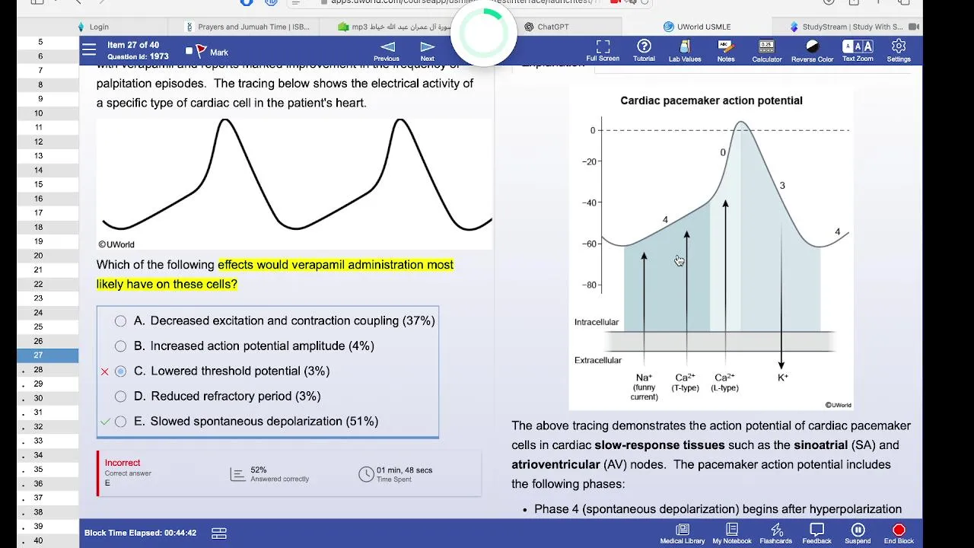This screenshot has width=974, height=548.
Task: Switch to the UWorld USMLE tab
Action: [x=698, y=27]
